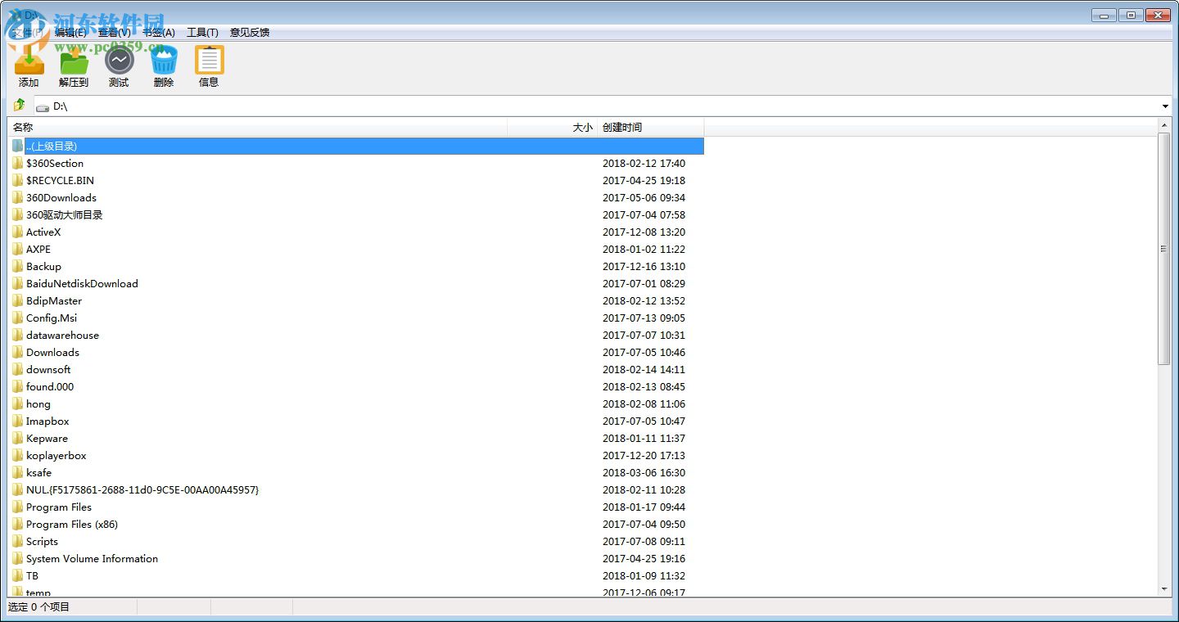Expand the address bar path dropdown arrow
The height and width of the screenshot is (622, 1179).
(1165, 106)
